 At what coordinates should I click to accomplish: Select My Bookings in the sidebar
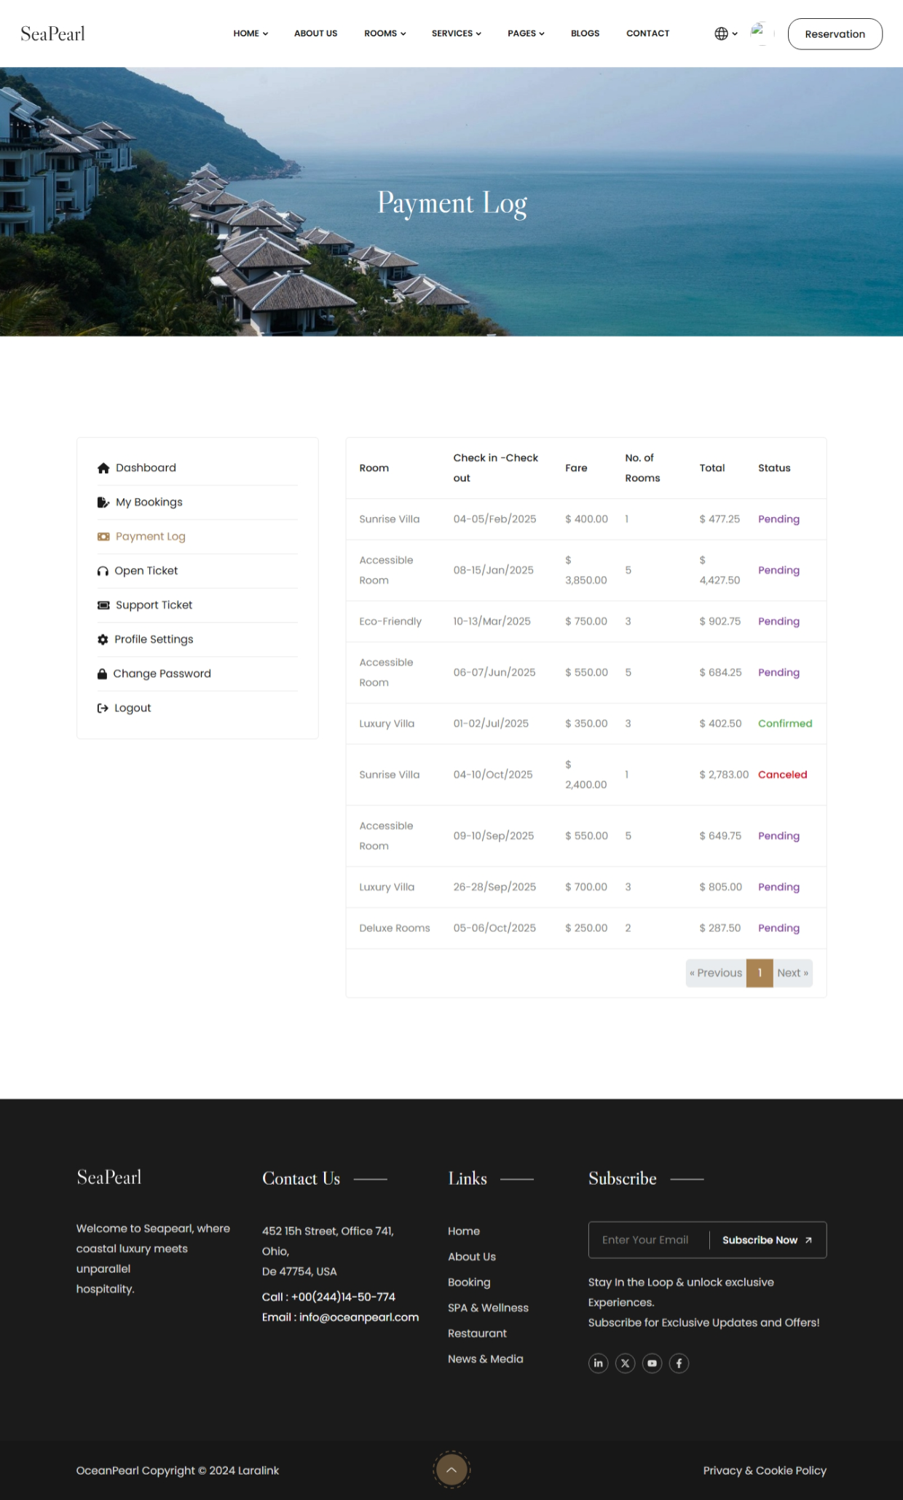coord(149,502)
